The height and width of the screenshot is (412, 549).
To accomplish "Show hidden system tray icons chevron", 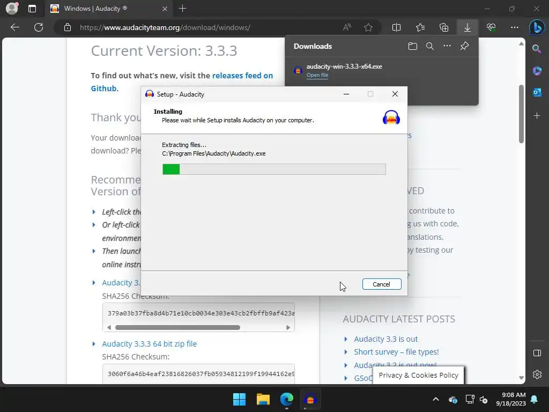I will 436,399.
